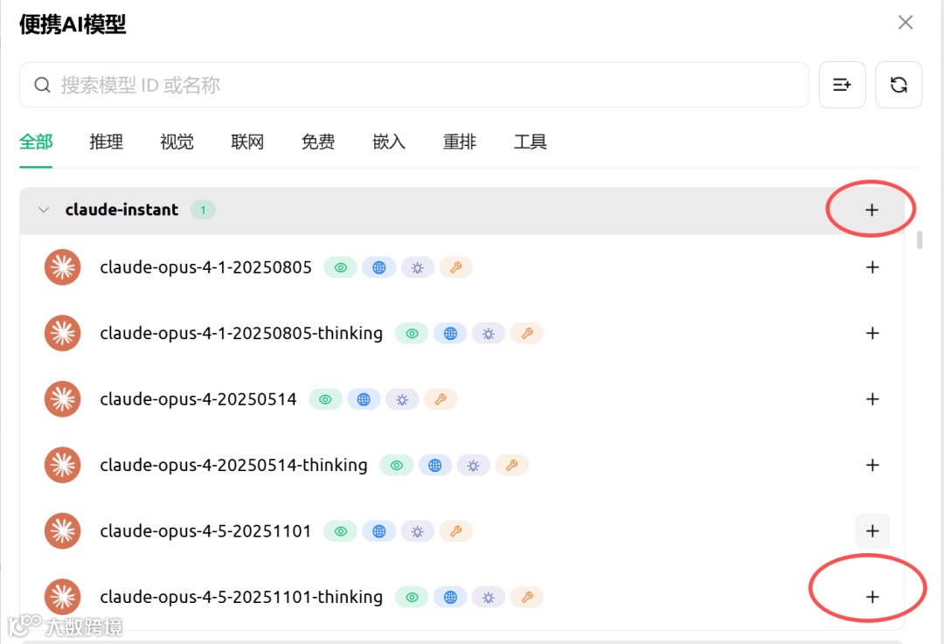Click the eye tag on claude-opus-4-1-20250805-thinking

(x=412, y=334)
